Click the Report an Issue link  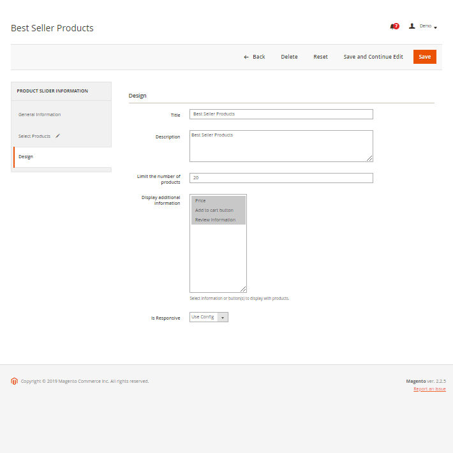pyautogui.click(x=429, y=389)
